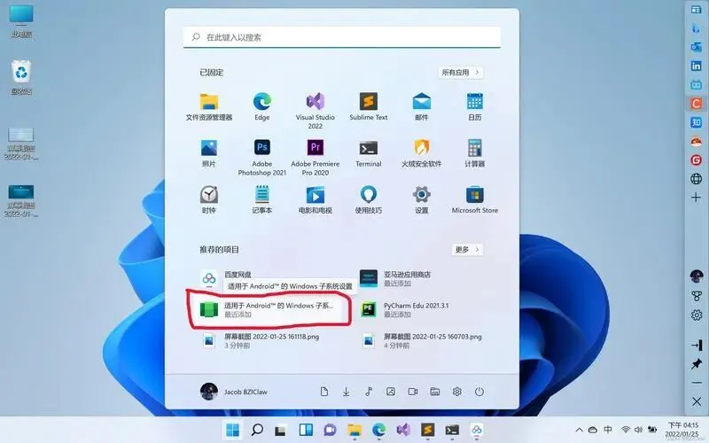The width and height of the screenshot is (709, 443).
Task: Open Chat icon on taskbar
Action: pyautogui.click(x=330, y=430)
